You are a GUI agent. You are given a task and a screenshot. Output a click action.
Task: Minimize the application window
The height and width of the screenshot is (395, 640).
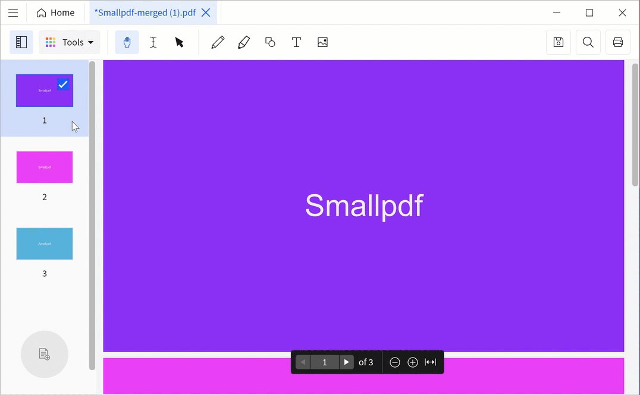(x=557, y=12)
